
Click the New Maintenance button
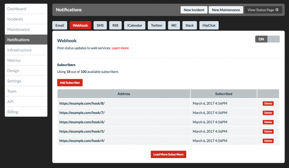click(x=226, y=10)
